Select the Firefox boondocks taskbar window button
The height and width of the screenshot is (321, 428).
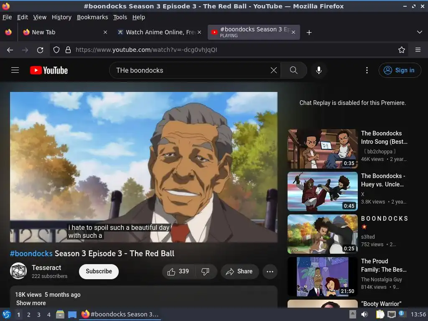(120, 314)
